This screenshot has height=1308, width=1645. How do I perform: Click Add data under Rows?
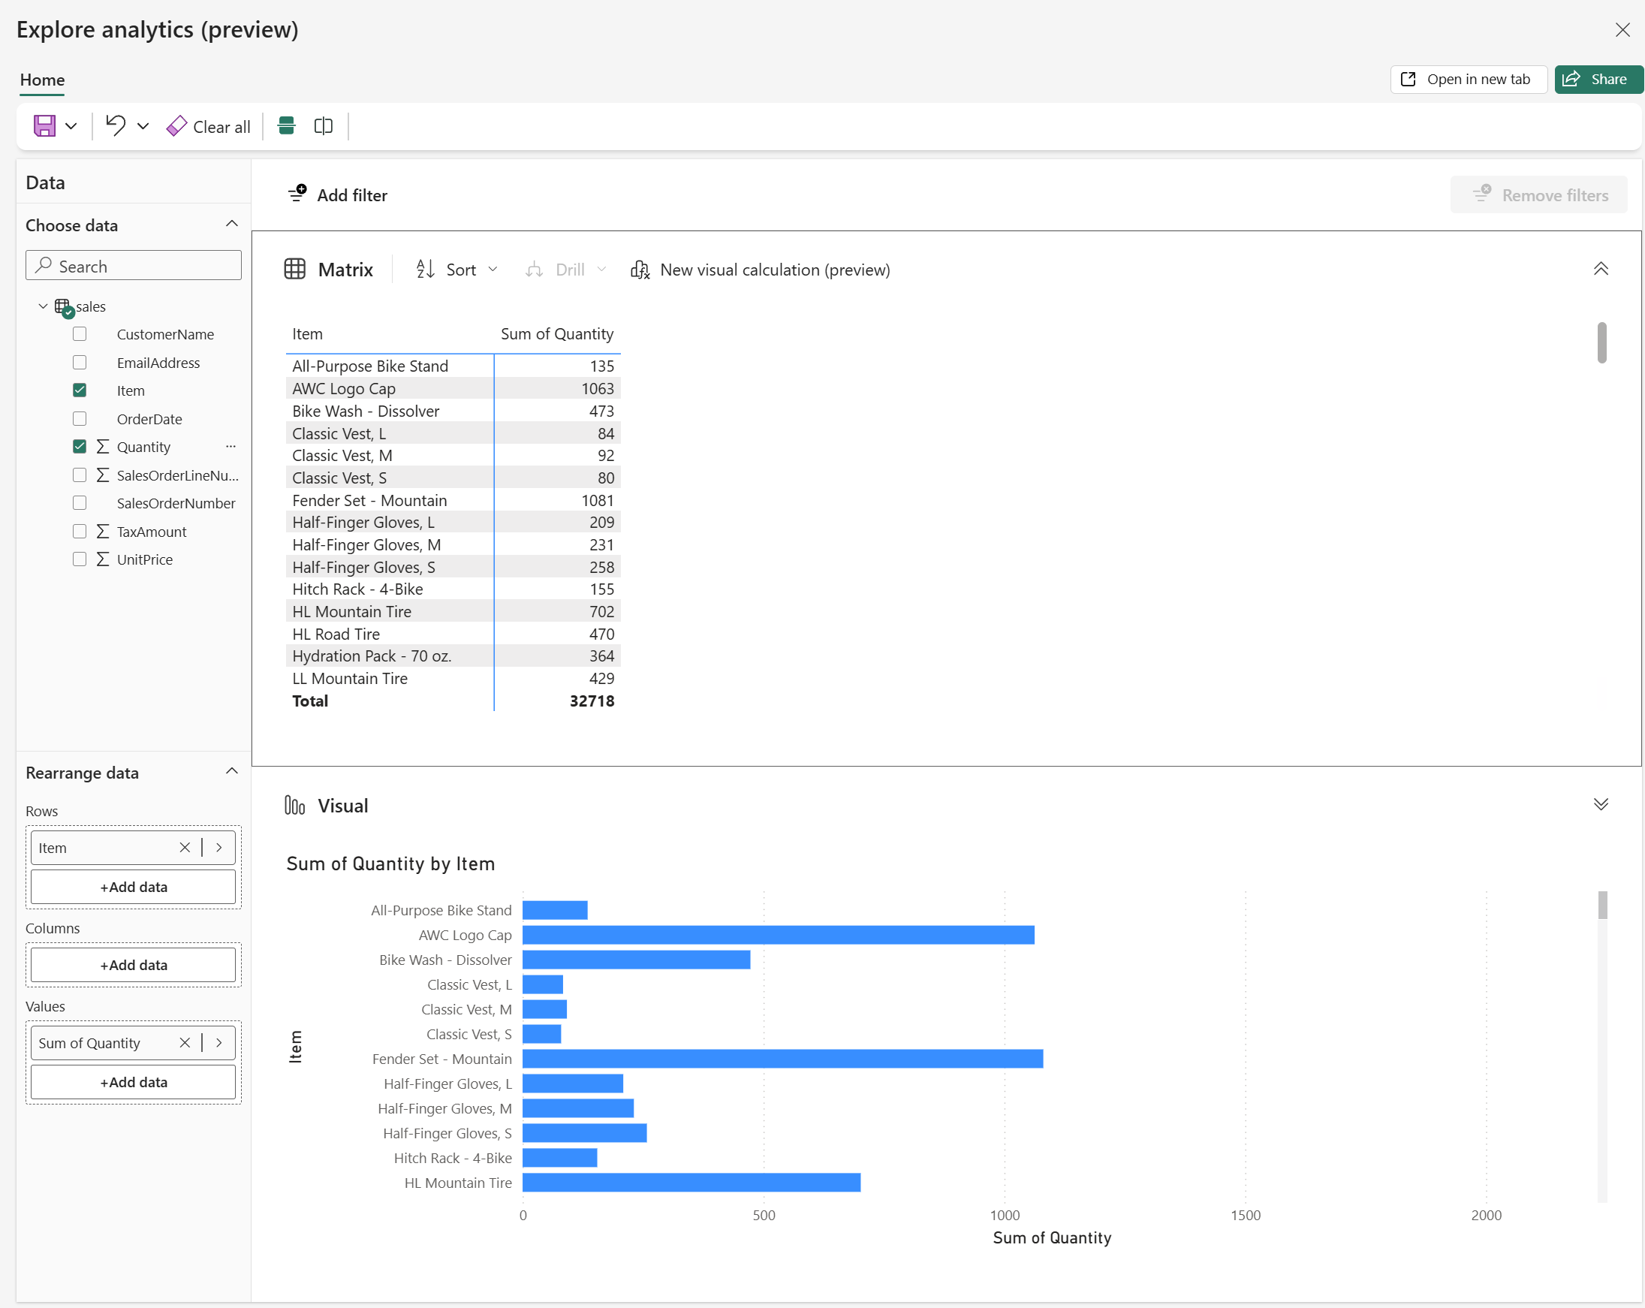coord(133,887)
